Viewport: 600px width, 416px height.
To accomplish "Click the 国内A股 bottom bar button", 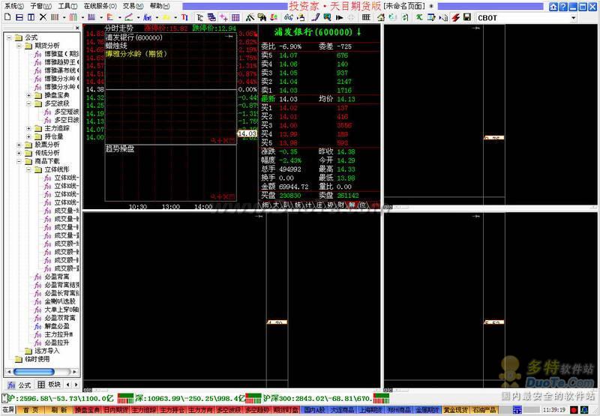I will click(313, 410).
